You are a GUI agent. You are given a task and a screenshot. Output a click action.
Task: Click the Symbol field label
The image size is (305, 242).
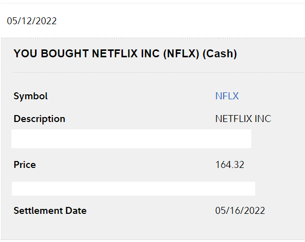(31, 96)
